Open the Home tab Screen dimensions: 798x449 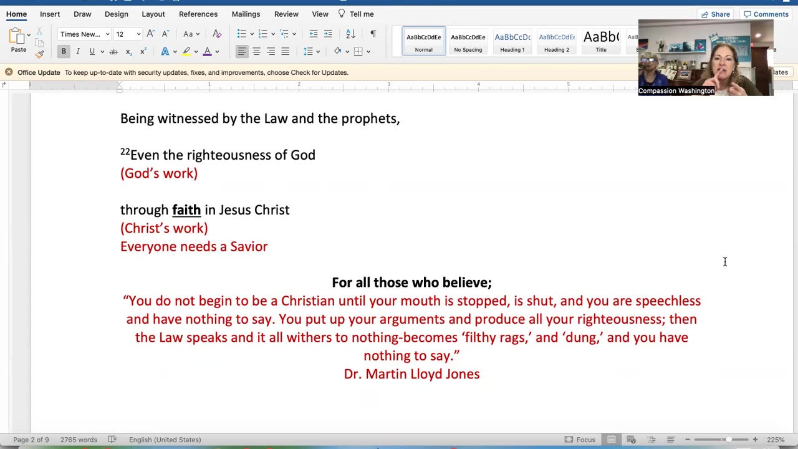[x=16, y=14]
